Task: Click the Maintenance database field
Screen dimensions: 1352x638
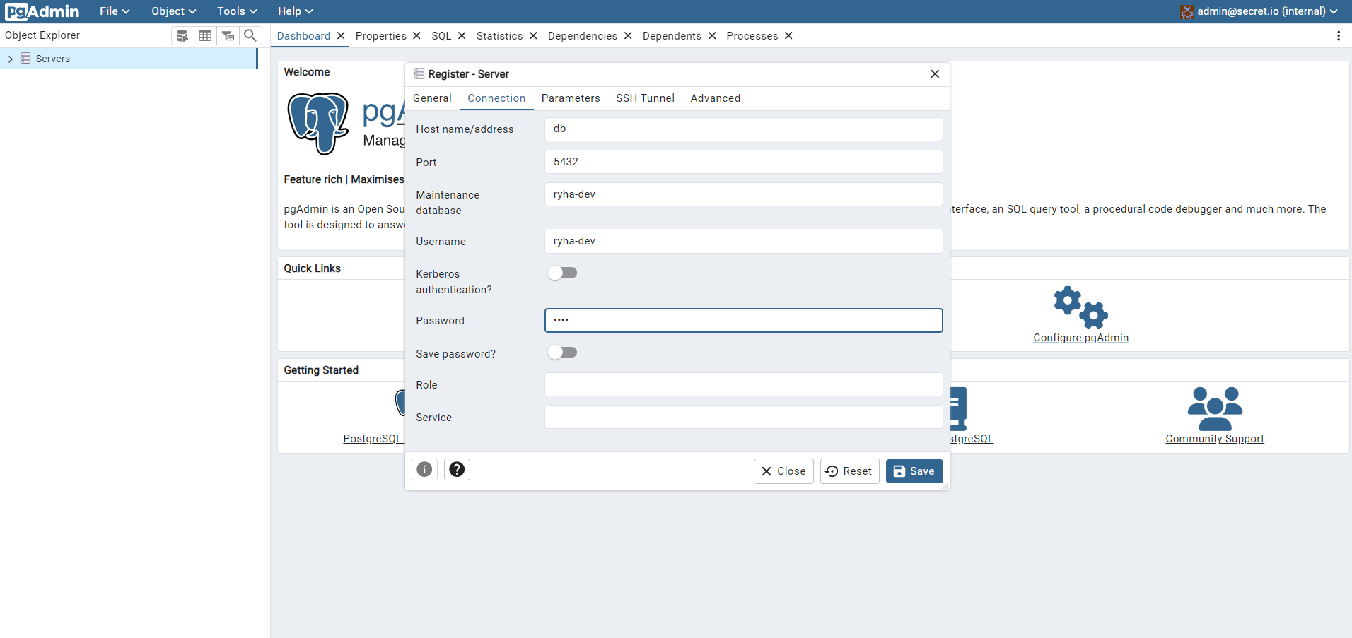Action: [x=743, y=194]
